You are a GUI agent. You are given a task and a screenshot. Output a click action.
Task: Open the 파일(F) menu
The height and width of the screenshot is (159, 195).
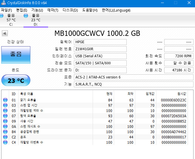click(6, 10)
